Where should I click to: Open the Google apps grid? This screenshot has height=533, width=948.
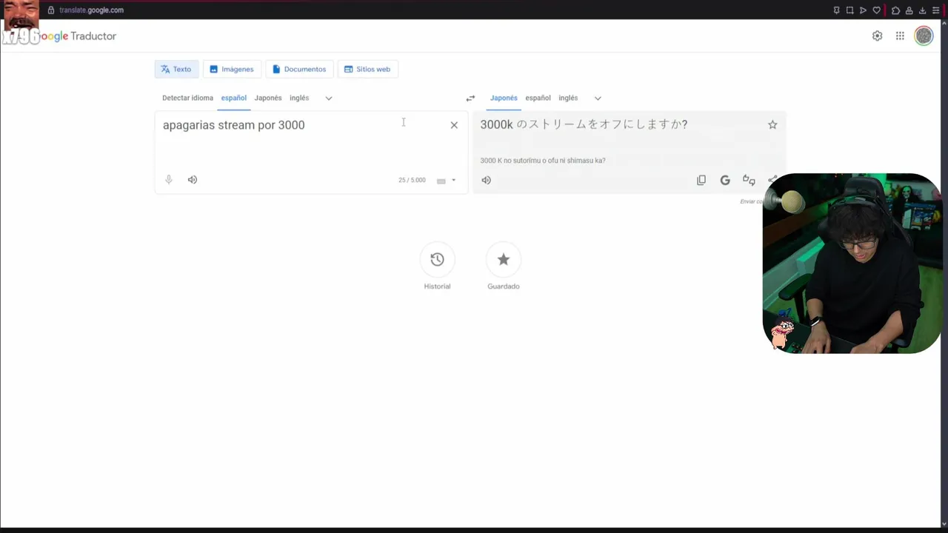pos(900,36)
